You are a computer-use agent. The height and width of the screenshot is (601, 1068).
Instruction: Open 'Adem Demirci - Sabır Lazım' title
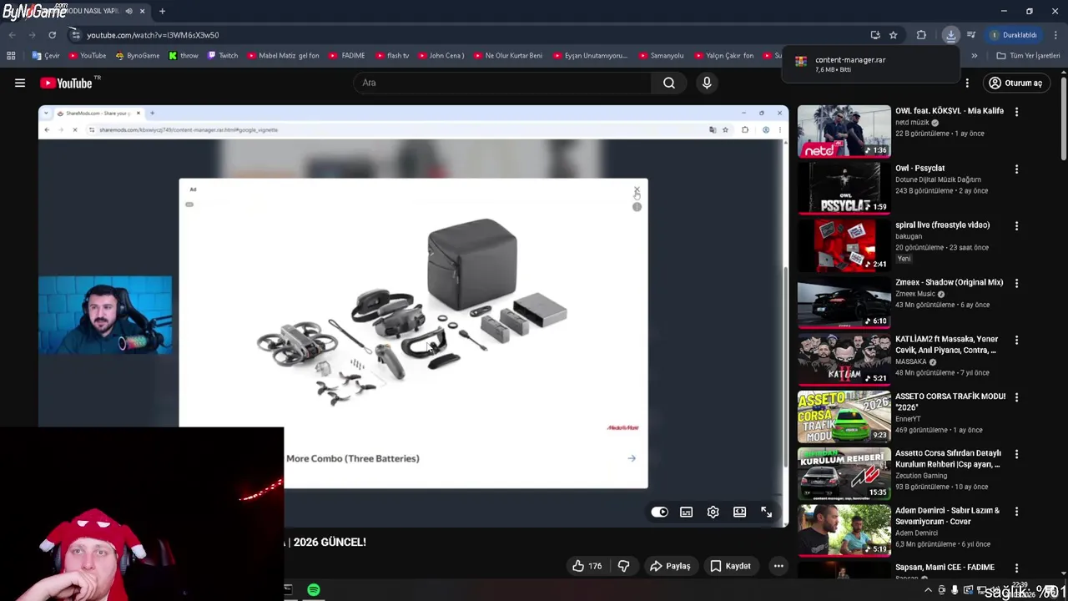[x=947, y=516]
